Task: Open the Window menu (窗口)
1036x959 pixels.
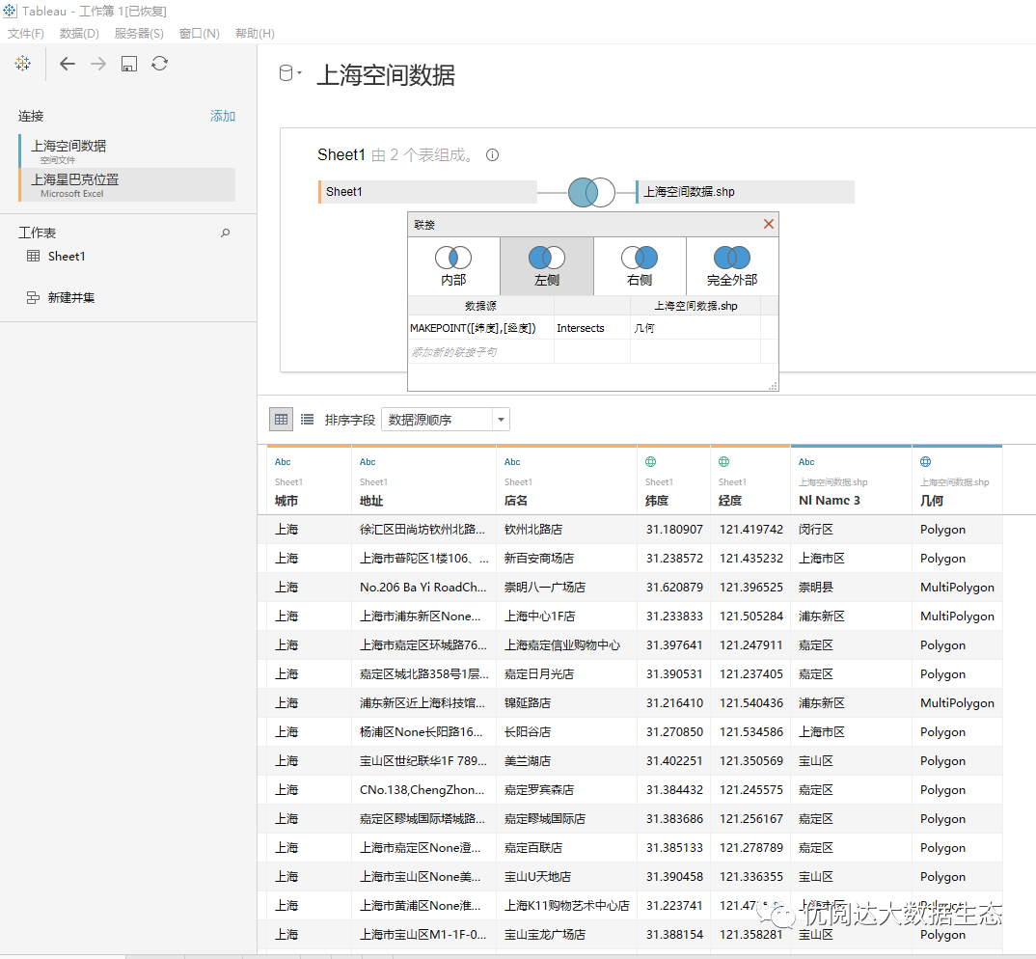Action: [200, 33]
